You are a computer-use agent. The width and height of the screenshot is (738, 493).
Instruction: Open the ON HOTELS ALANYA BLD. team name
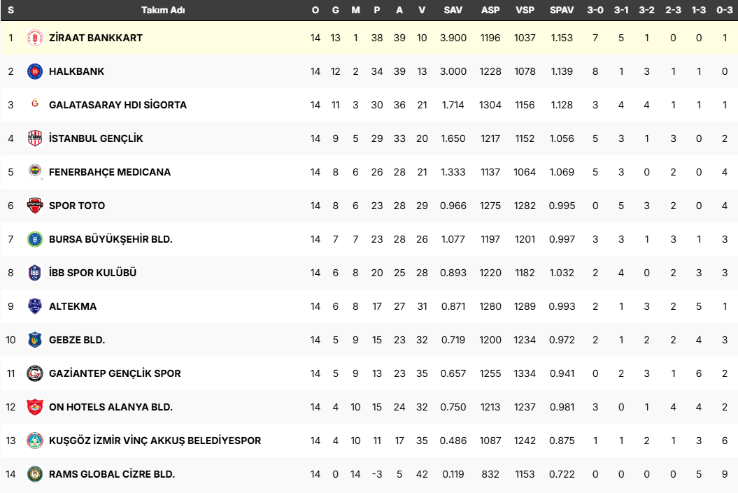click(x=111, y=407)
